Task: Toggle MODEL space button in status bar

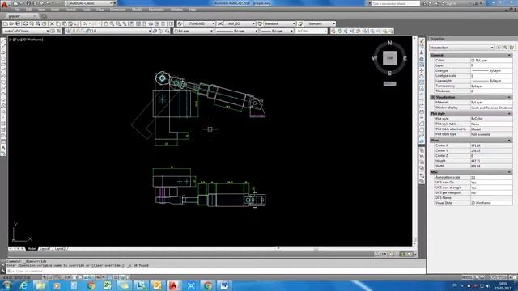Action: [467, 277]
